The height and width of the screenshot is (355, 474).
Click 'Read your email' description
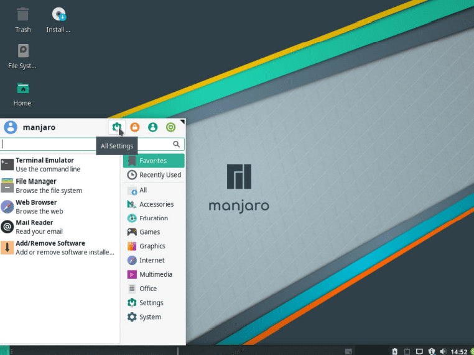point(39,231)
